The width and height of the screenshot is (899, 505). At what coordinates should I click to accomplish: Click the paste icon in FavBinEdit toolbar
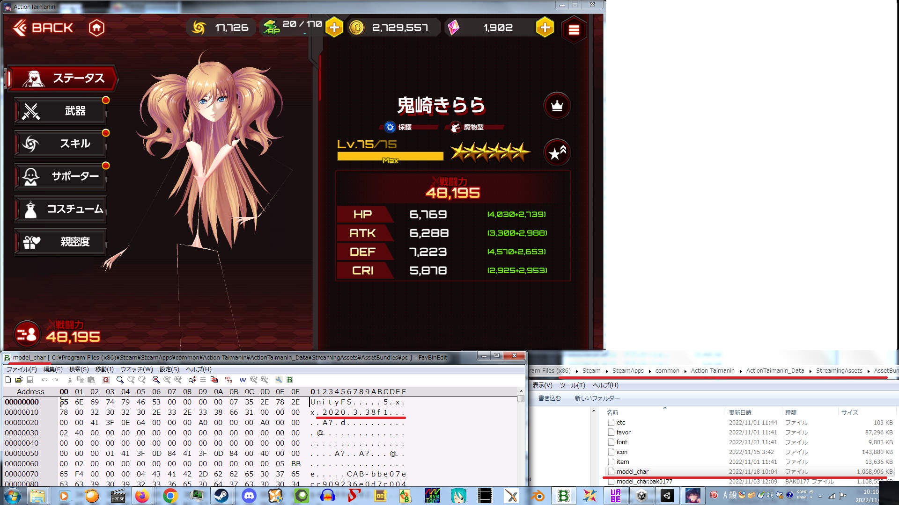(92, 380)
